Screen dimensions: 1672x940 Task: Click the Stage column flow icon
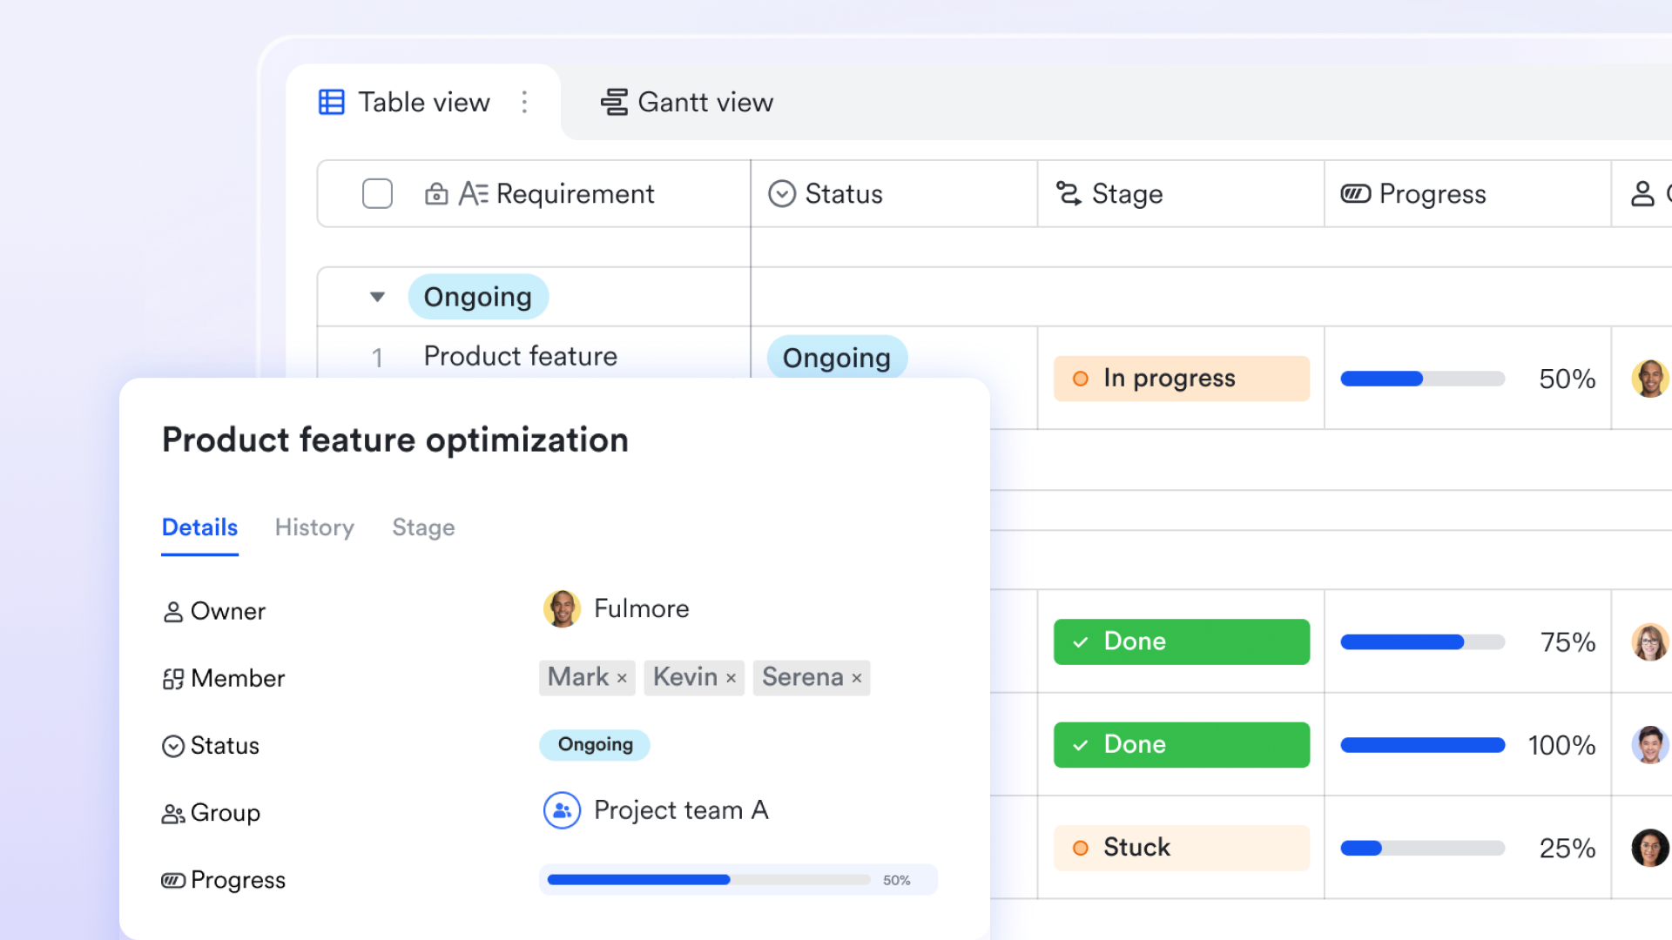[x=1069, y=193]
